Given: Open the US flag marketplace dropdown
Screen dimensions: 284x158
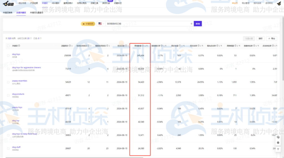Looking at the screenshot, I should click(x=101, y=24).
